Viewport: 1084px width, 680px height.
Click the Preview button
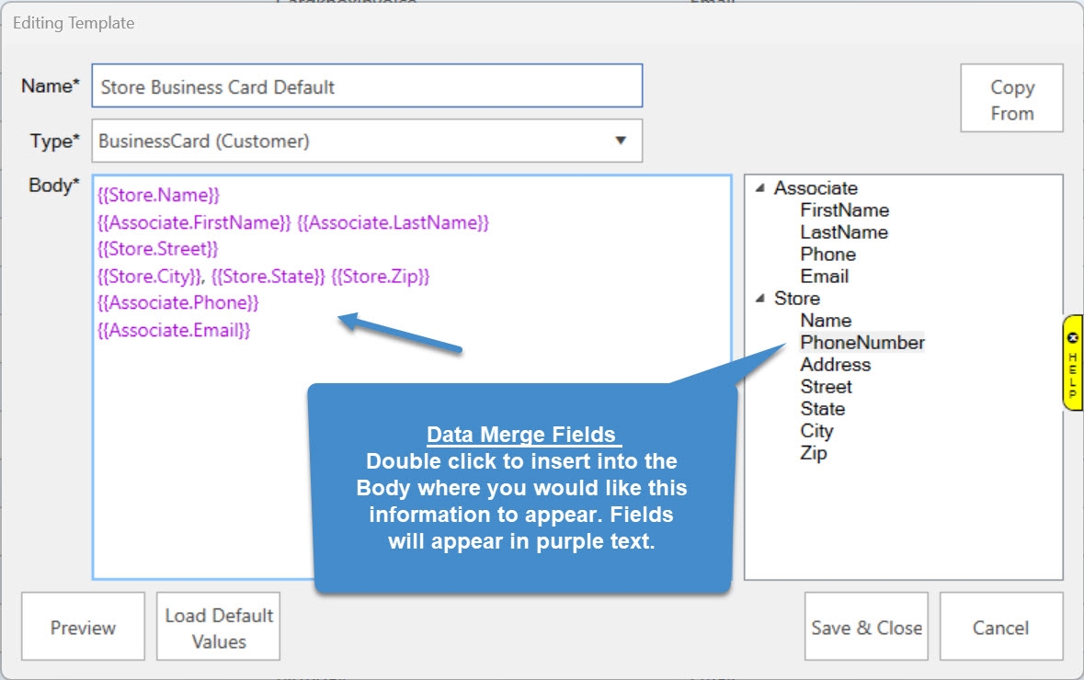(x=83, y=628)
